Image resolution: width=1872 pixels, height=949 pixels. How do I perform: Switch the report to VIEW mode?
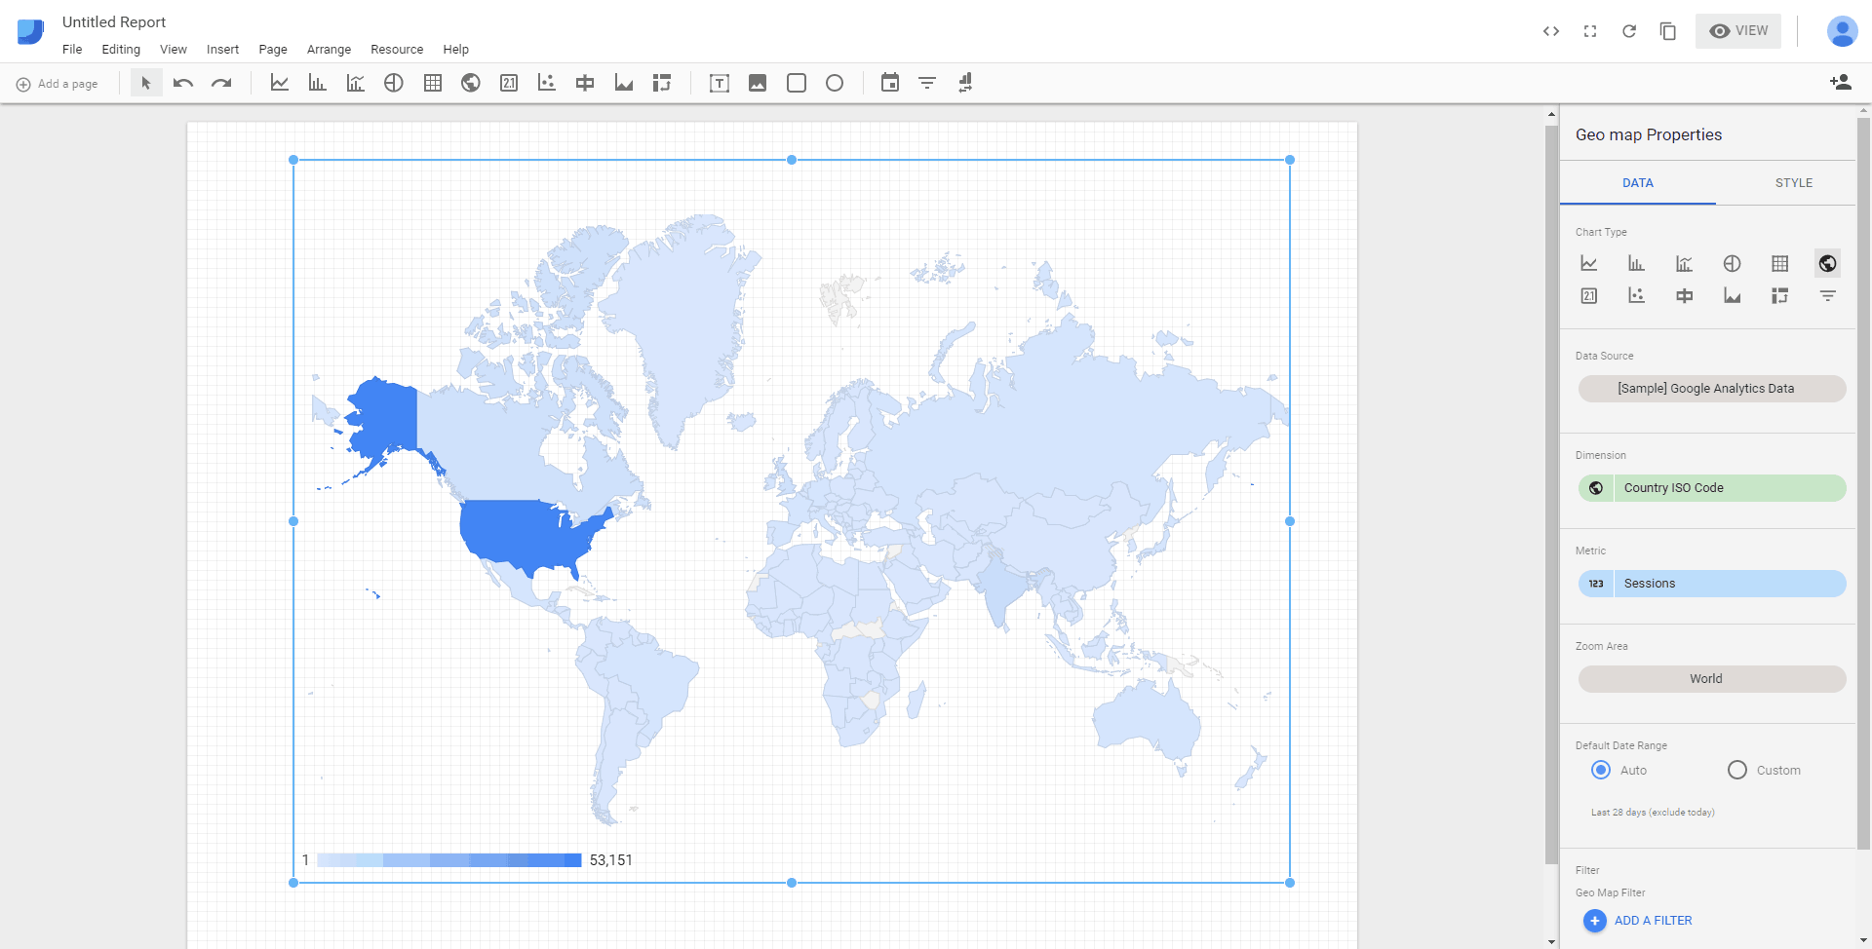(1738, 30)
